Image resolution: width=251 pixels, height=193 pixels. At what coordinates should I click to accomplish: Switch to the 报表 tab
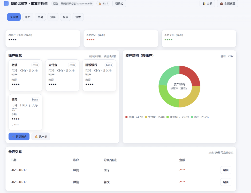(65, 17)
